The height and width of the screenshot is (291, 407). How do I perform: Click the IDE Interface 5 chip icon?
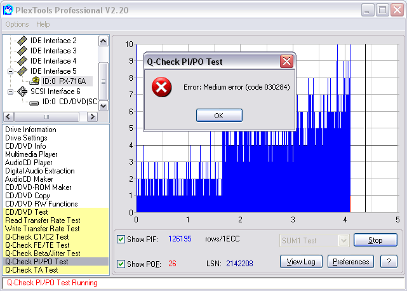[x=22, y=71]
